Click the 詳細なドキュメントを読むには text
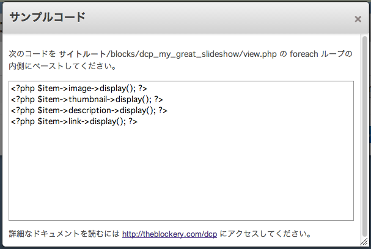The width and height of the screenshot is (371, 249). tap(64, 234)
